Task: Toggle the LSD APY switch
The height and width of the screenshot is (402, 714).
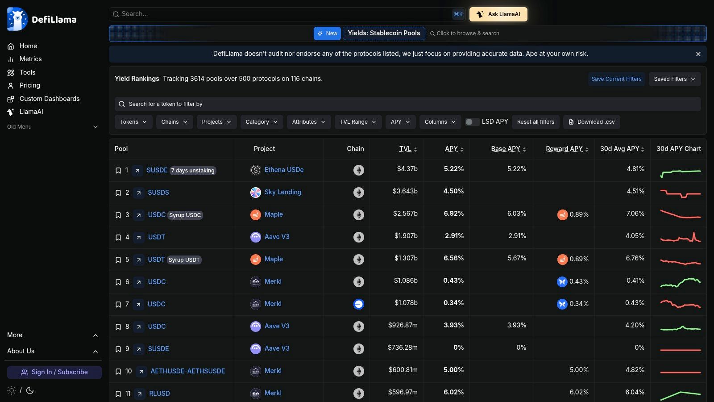Action: 472,122
